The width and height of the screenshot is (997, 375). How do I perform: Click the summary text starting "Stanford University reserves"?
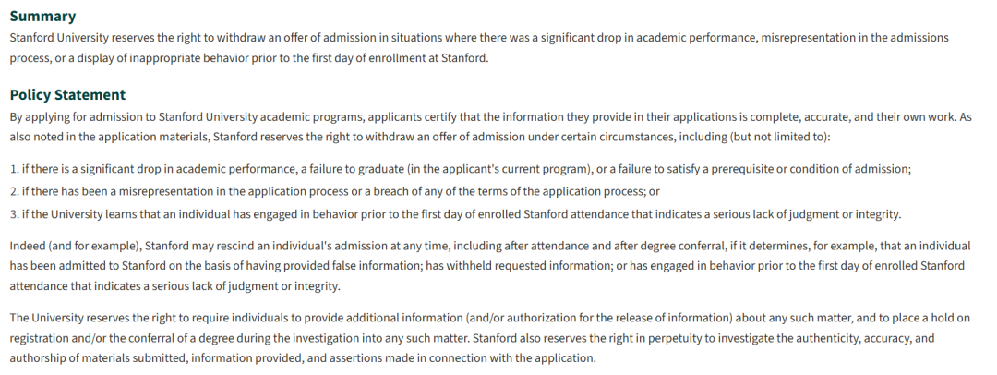click(x=479, y=48)
